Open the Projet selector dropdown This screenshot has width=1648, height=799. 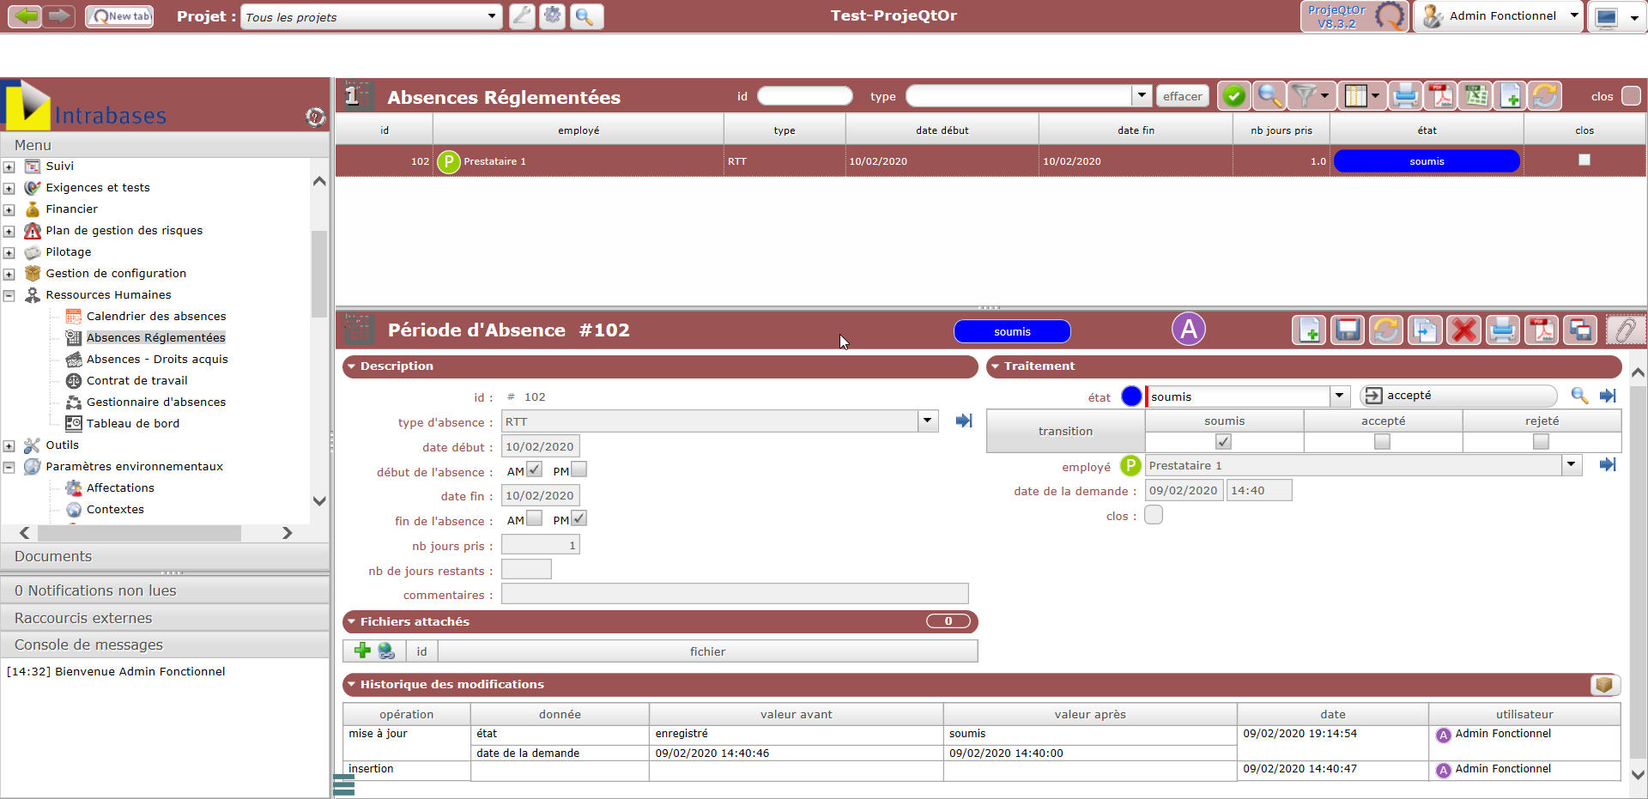click(x=491, y=16)
